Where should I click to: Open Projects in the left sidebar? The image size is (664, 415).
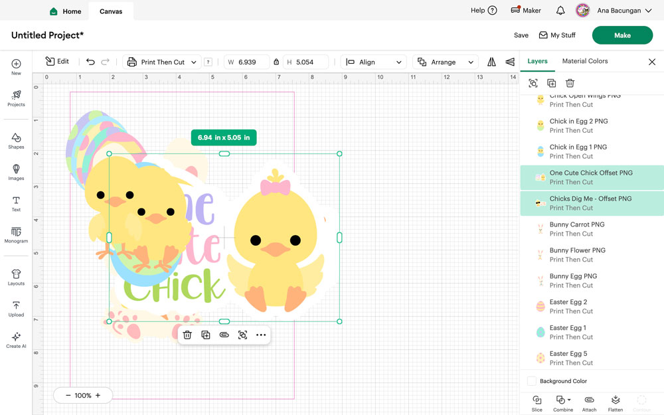click(16, 98)
